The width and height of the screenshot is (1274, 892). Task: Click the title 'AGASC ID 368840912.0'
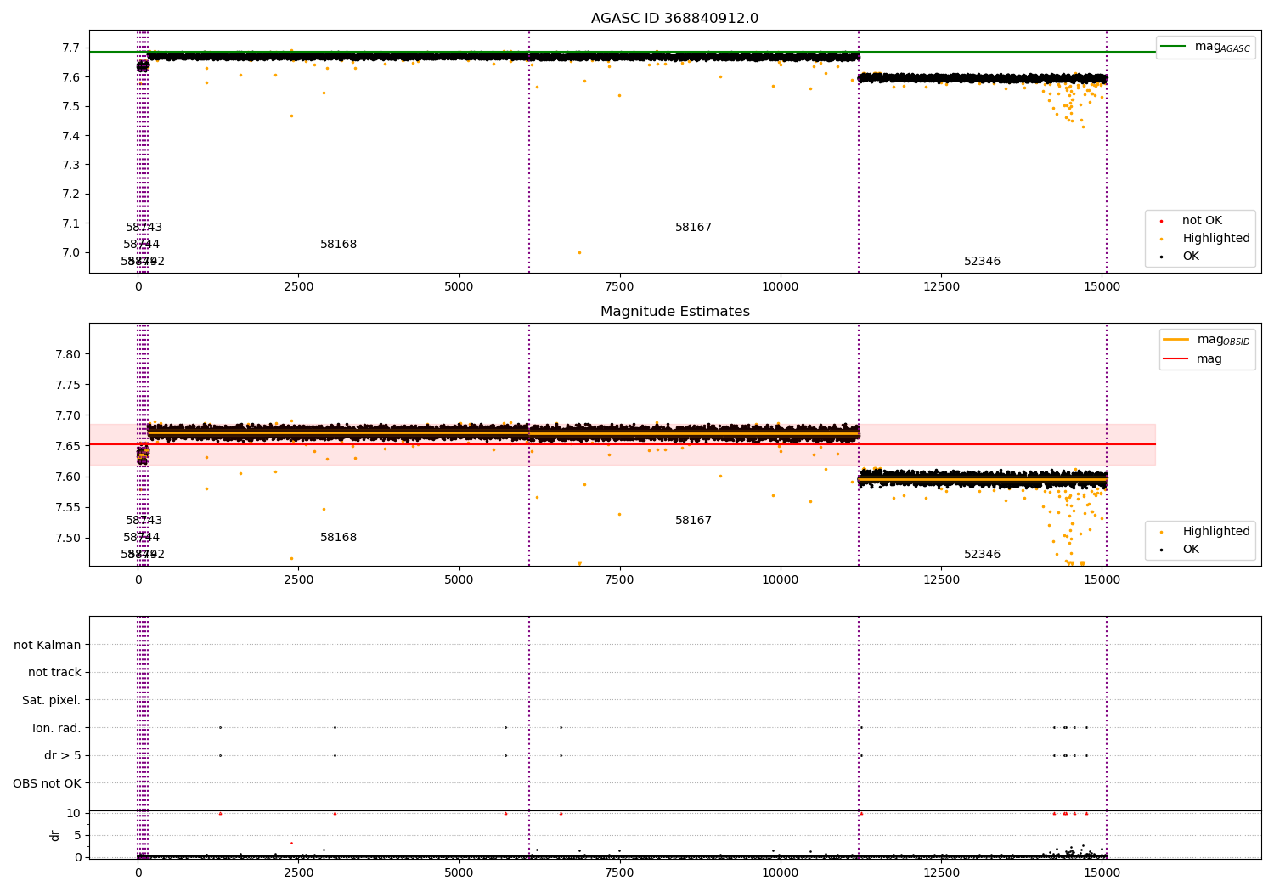click(674, 19)
